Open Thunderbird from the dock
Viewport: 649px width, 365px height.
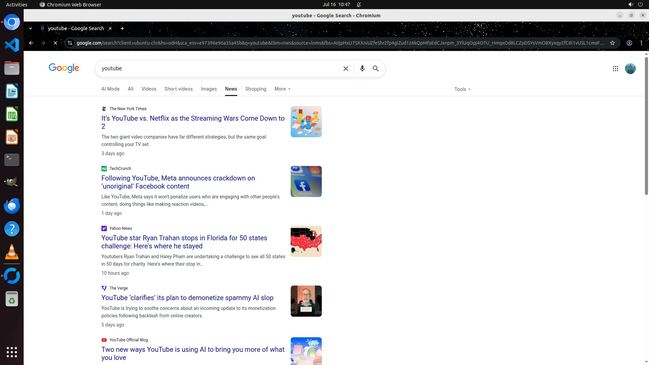pyautogui.click(x=12, y=206)
